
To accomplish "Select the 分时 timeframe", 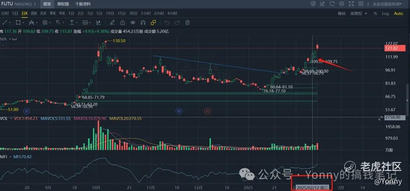I will (5, 13).
